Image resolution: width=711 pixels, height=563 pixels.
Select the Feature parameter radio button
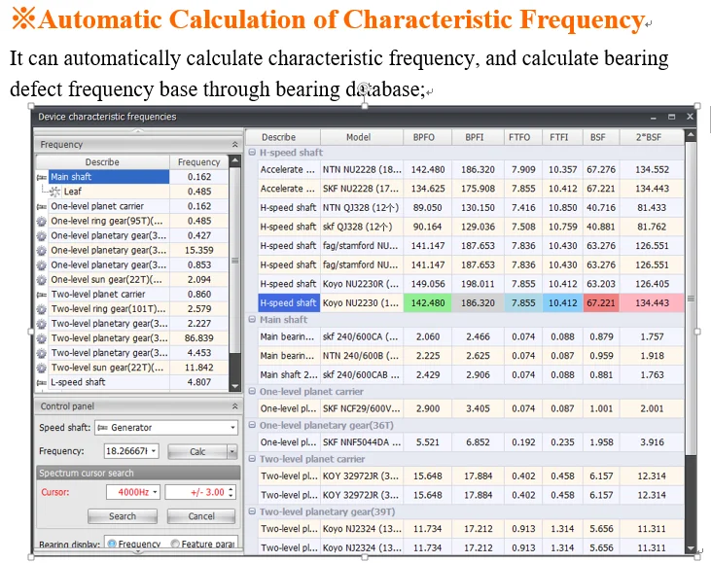point(175,545)
